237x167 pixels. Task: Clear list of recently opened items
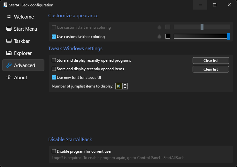pyautogui.click(x=211, y=69)
